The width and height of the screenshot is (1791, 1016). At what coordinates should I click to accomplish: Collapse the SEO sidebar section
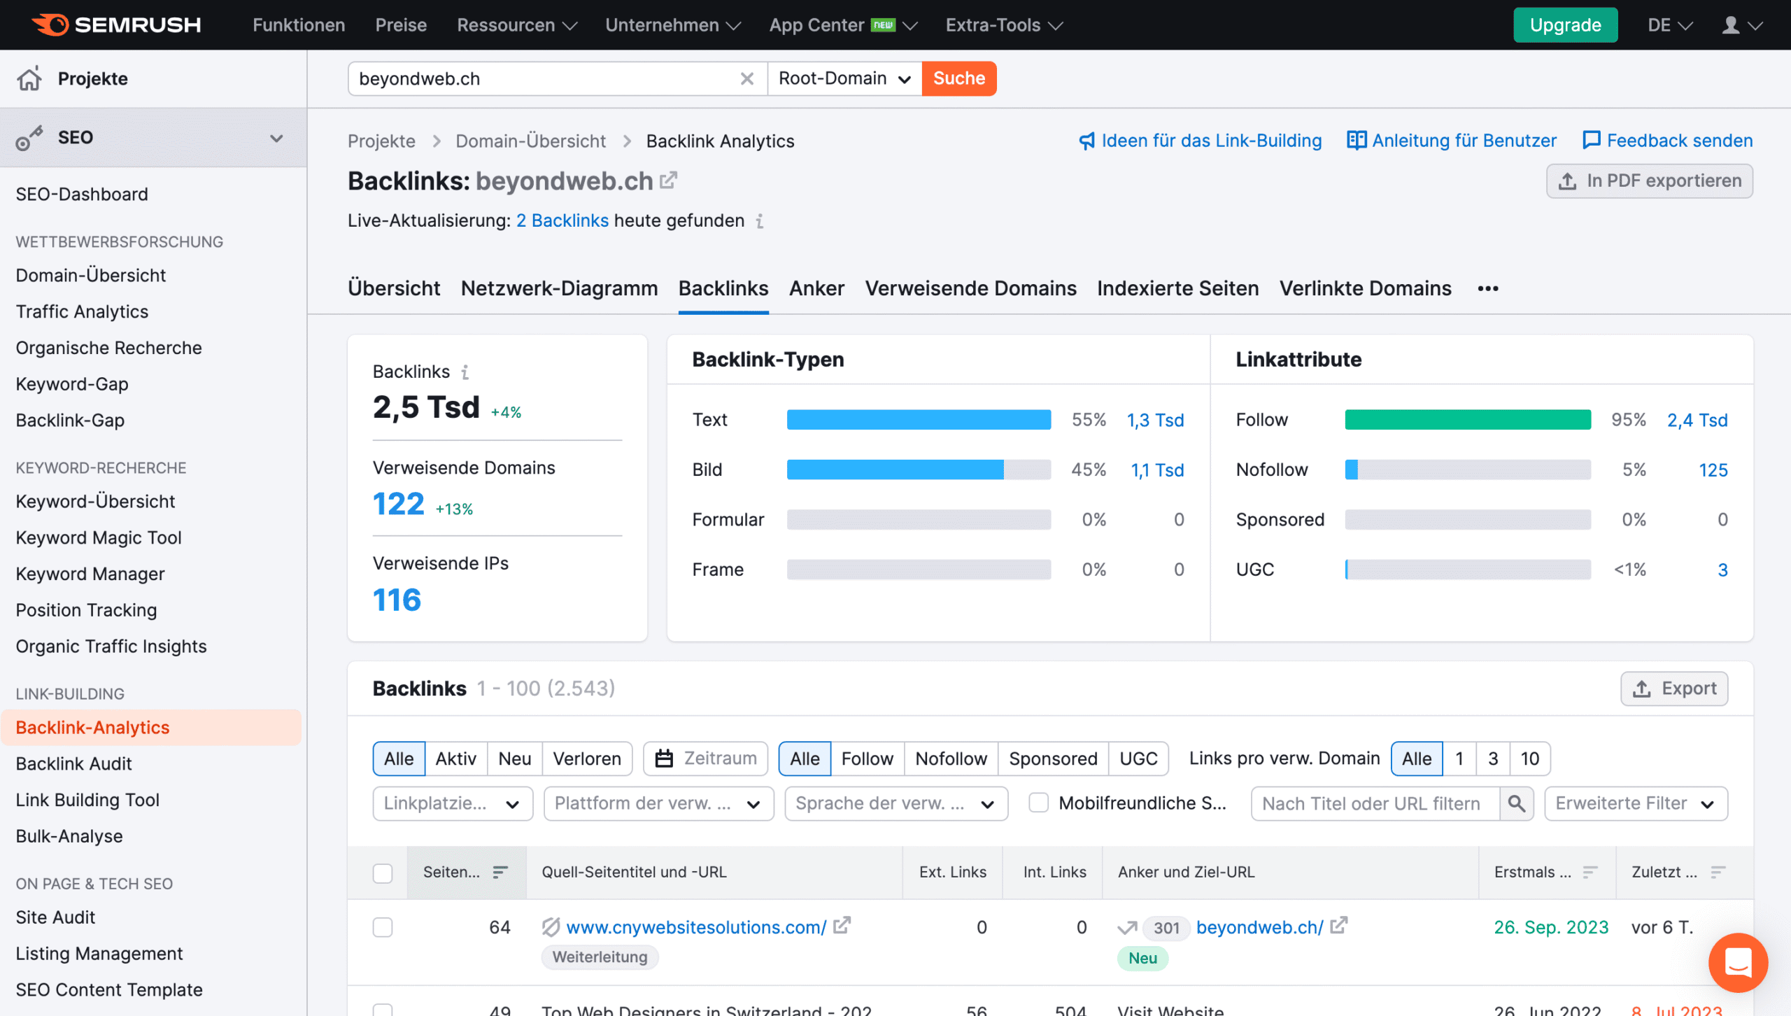coord(276,138)
